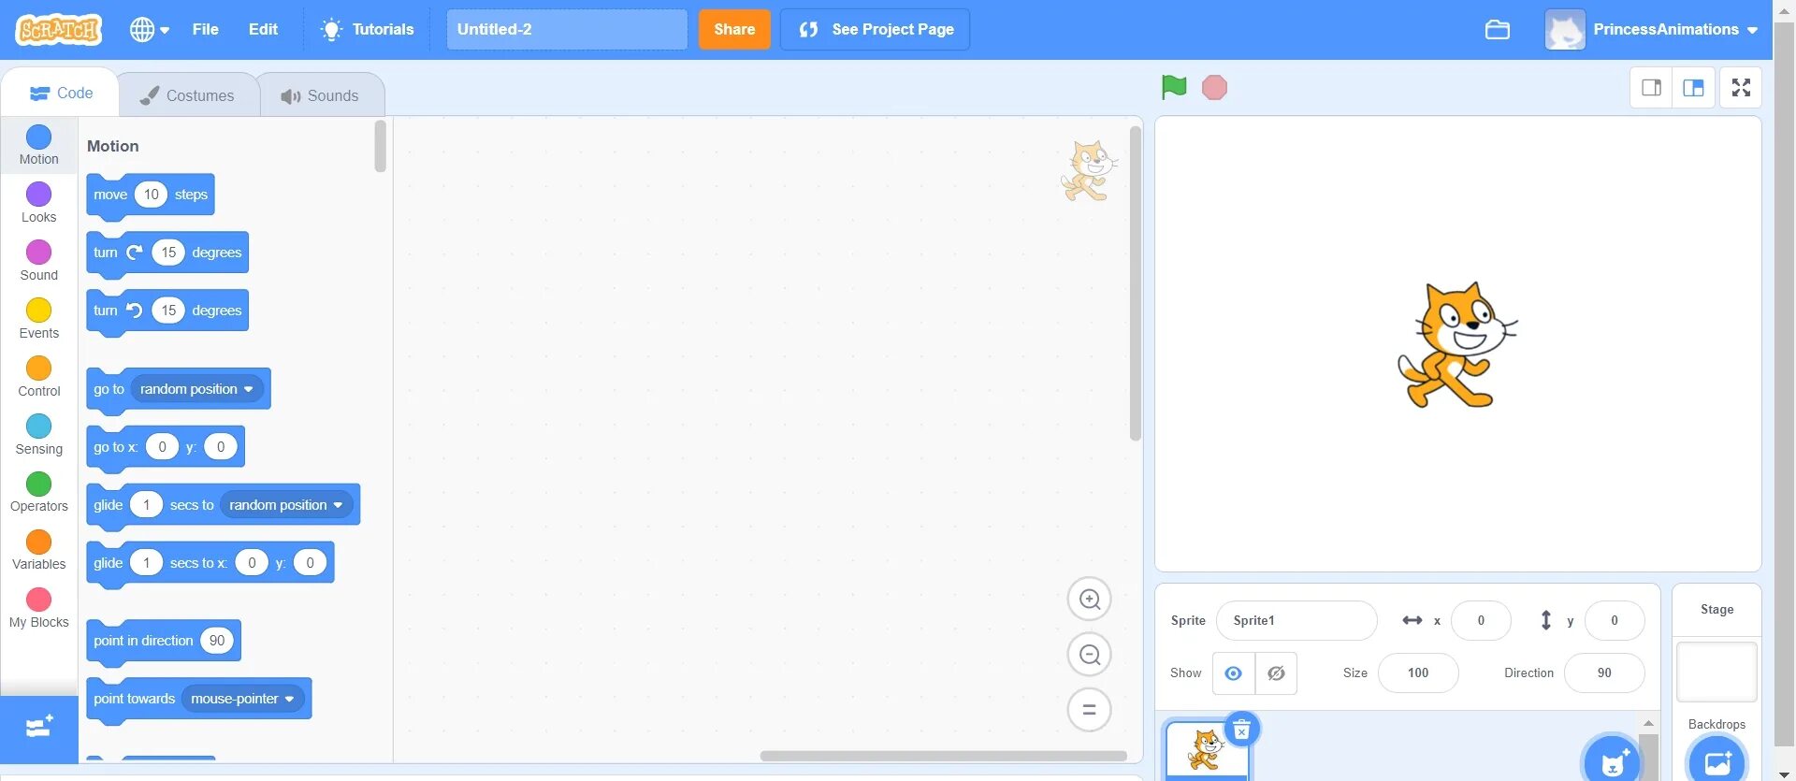This screenshot has height=781, width=1796.
Task: Select the Control block category
Action: (x=38, y=377)
